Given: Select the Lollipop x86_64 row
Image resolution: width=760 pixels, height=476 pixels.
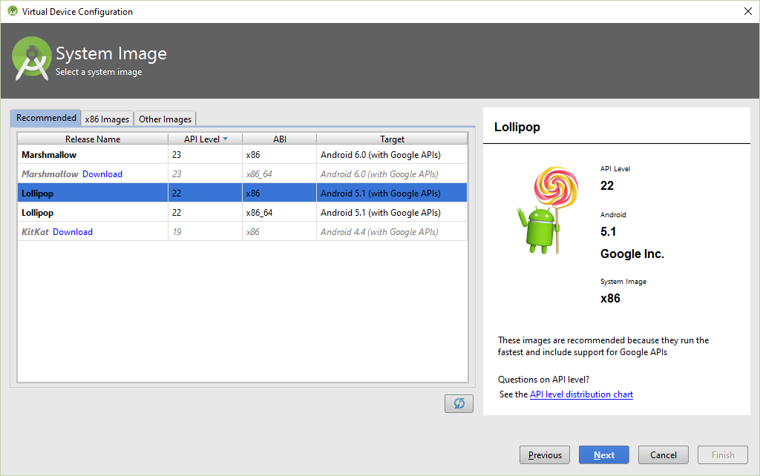Looking at the screenshot, I should click(x=243, y=213).
